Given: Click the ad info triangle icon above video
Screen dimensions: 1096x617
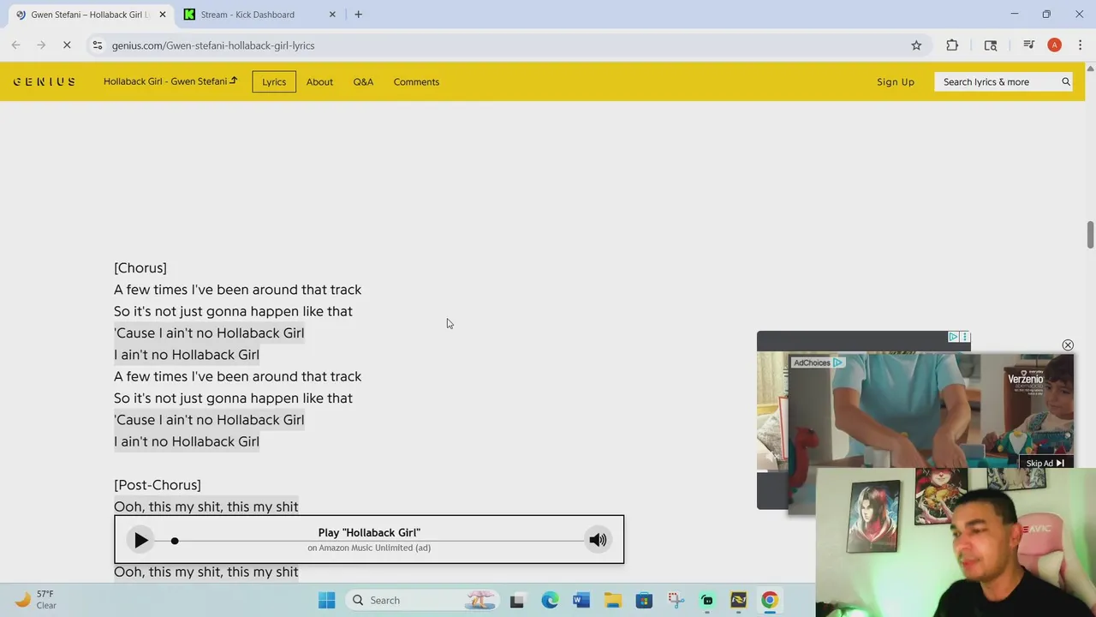Looking at the screenshot, I should click(952, 337).
